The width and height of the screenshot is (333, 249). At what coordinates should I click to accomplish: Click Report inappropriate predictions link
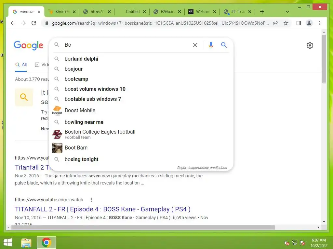(x=202, y=168)
